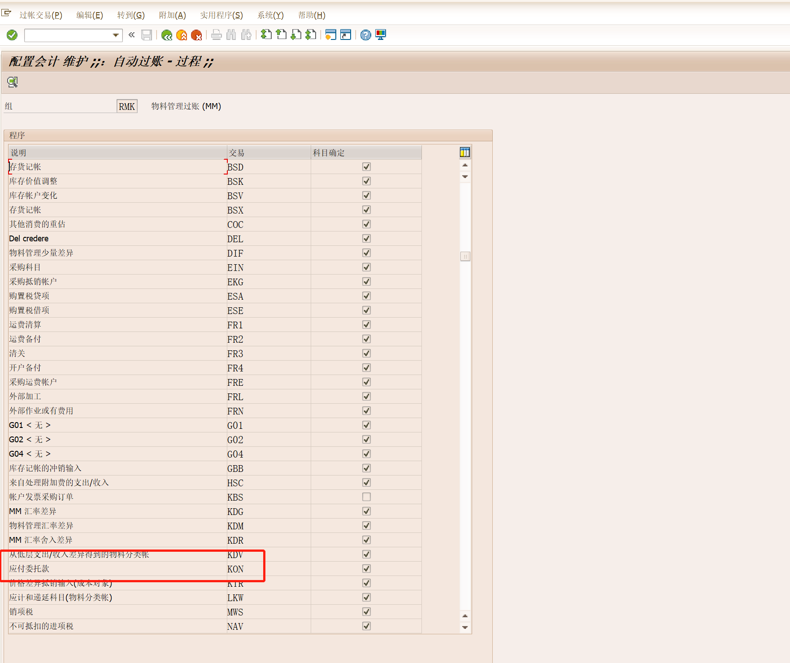
Task: Select the 库存价值调整 BSK row
Action: pos(215,181)
